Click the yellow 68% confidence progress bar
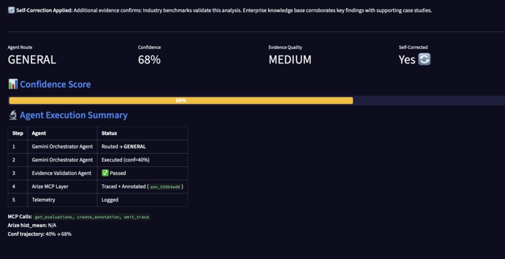 point(181,100)
